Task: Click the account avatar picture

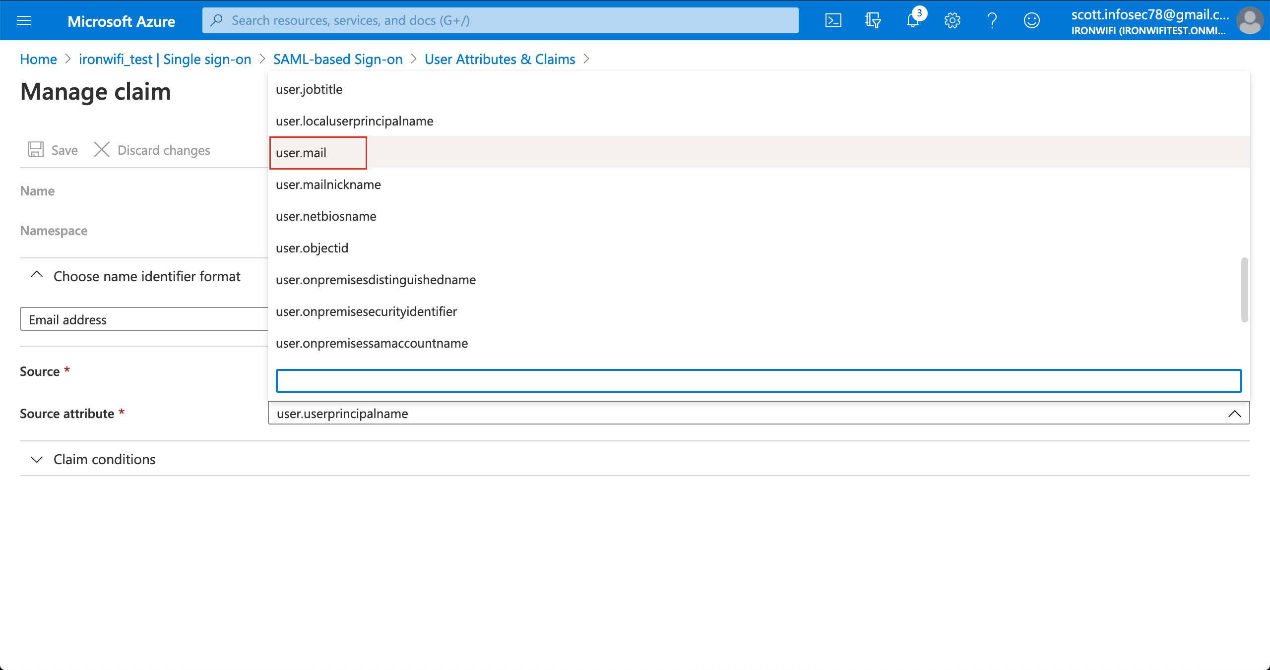Action: [x=1250, y=20]
